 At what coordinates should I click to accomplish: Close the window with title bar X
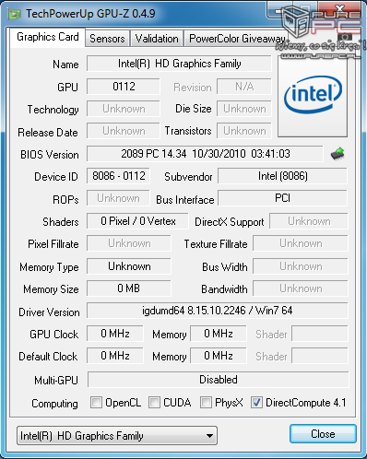click(x=339, y=8)
